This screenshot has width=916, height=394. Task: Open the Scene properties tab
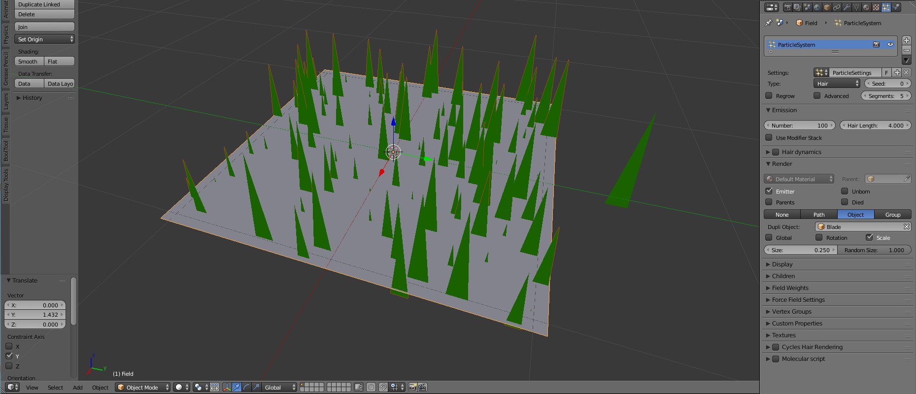[807, 7]
